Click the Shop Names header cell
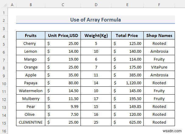 pyautogui.click(x=159, y=35)
